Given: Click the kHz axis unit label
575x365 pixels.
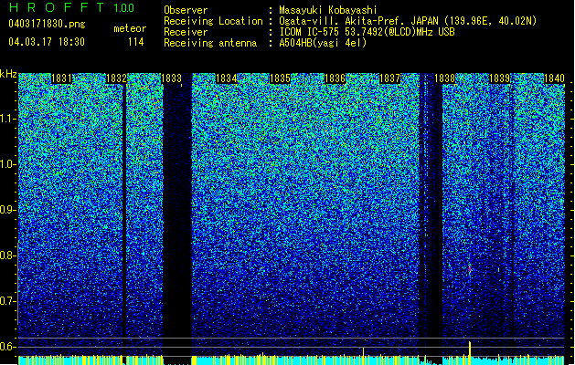Looking at the screenshot, I should [8, 74].
